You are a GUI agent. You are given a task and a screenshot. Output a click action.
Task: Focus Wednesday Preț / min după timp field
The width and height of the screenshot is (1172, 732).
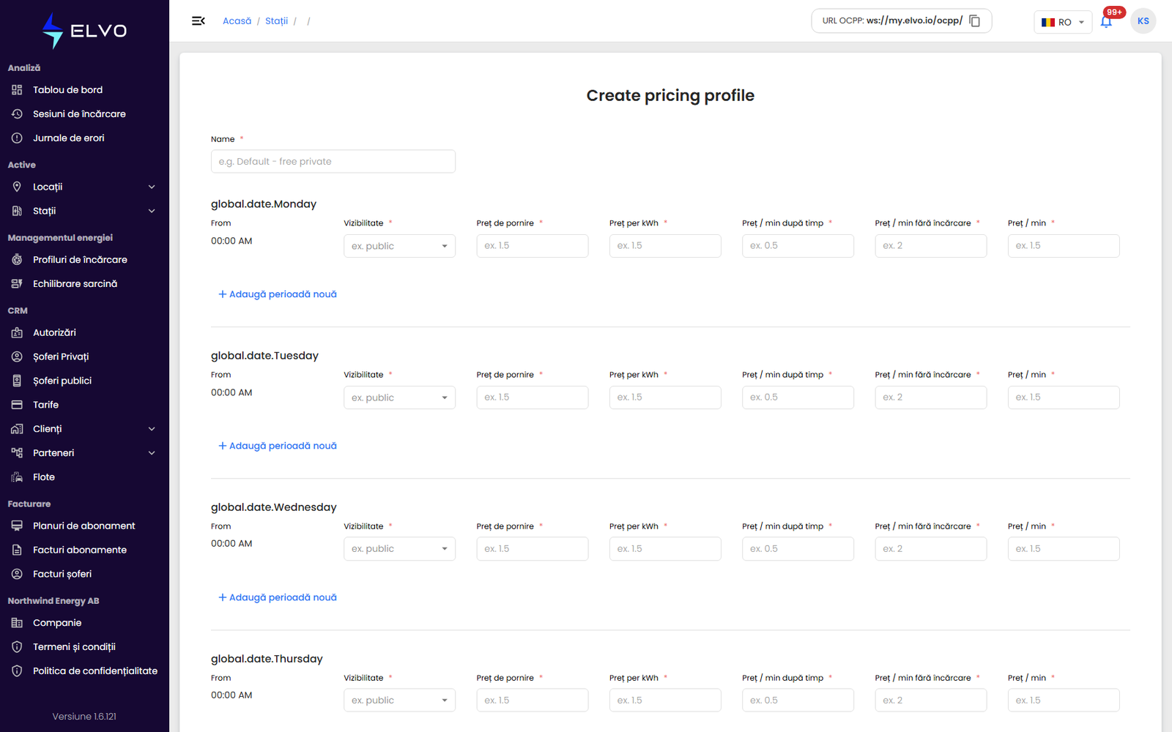(x=798, y=549)
